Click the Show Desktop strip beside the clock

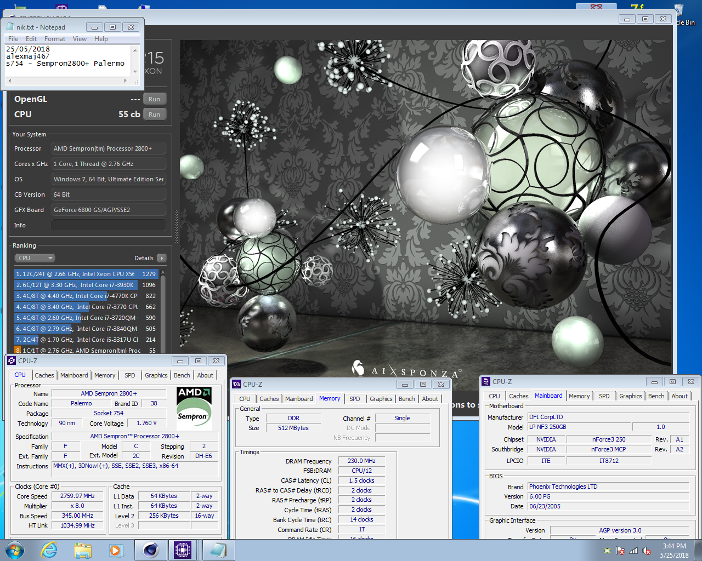[698, 551]
